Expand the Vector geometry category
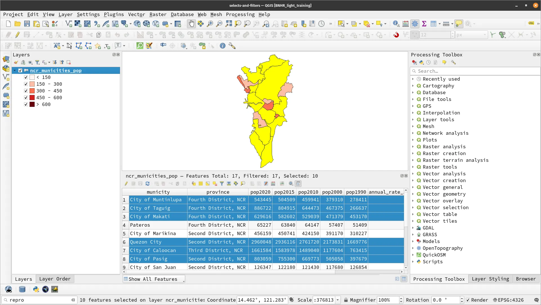 click(x=413, y=194)
